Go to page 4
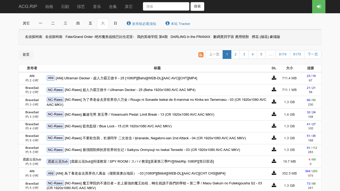This screenshot has height=191, width=340. click(253, 54)
